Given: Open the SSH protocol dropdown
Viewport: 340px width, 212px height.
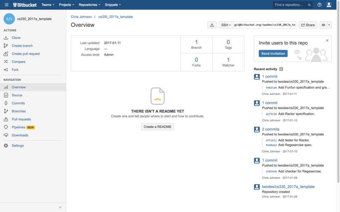Looking at the screenshot, I should [226, 25].
